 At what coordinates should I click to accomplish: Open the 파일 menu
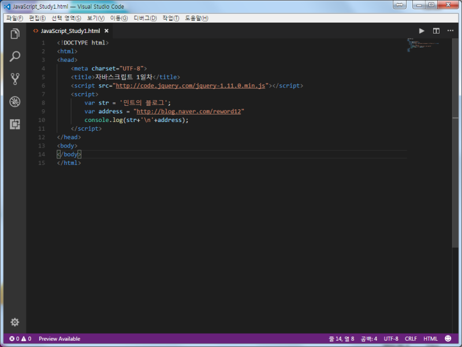tap(14, 18)
